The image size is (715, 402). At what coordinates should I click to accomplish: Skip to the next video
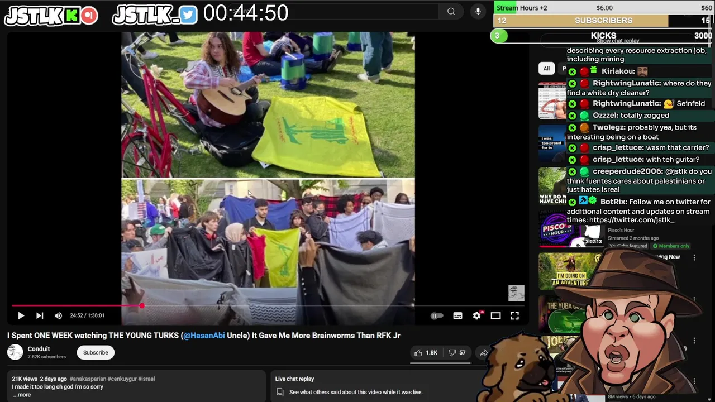40,315
